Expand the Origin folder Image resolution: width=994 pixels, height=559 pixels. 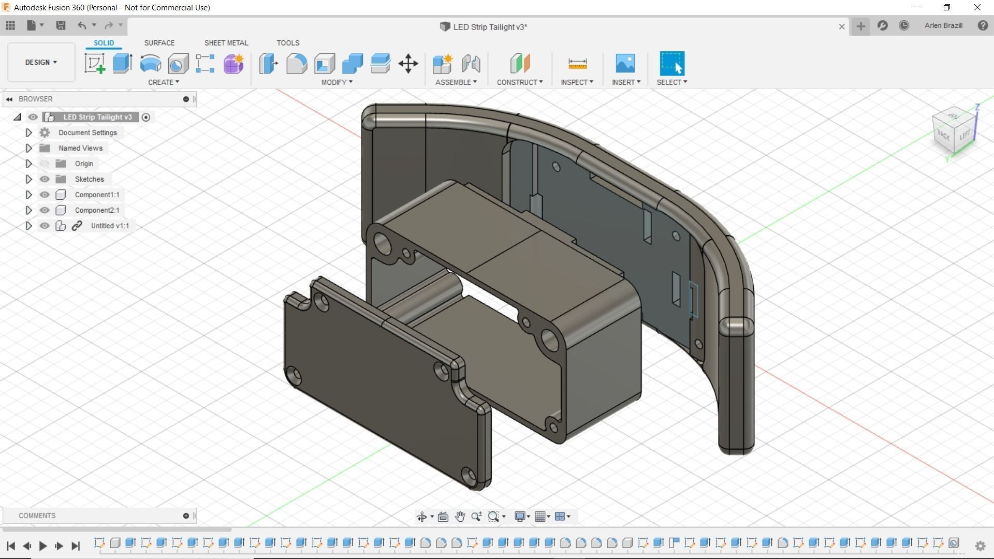(28, 164)
